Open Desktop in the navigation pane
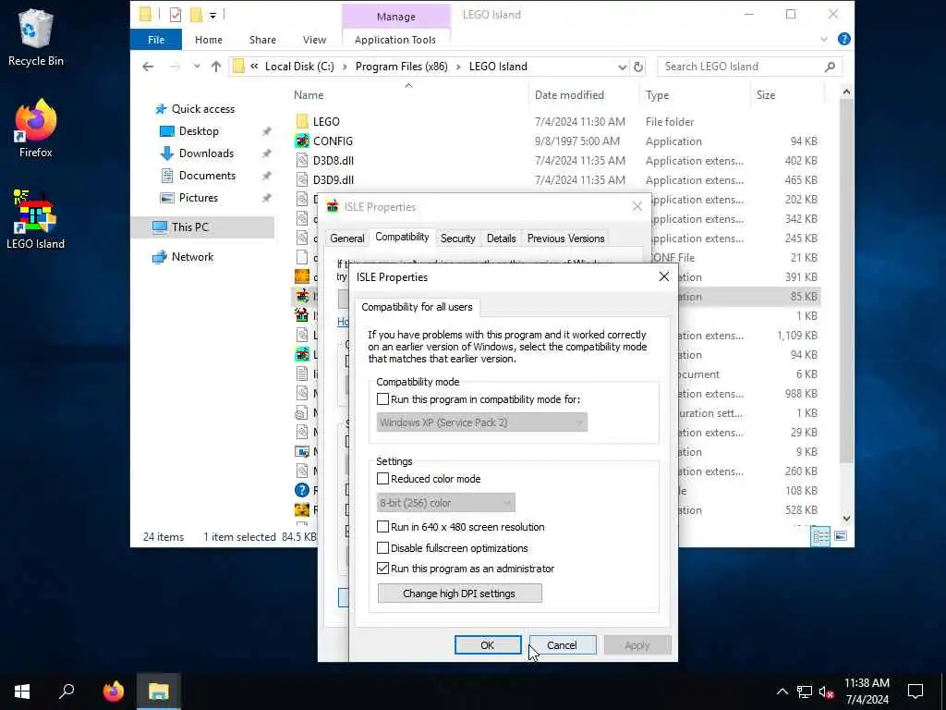Image resolution: width=946 pixels, height=710 pixels. [x=199, y=131]
